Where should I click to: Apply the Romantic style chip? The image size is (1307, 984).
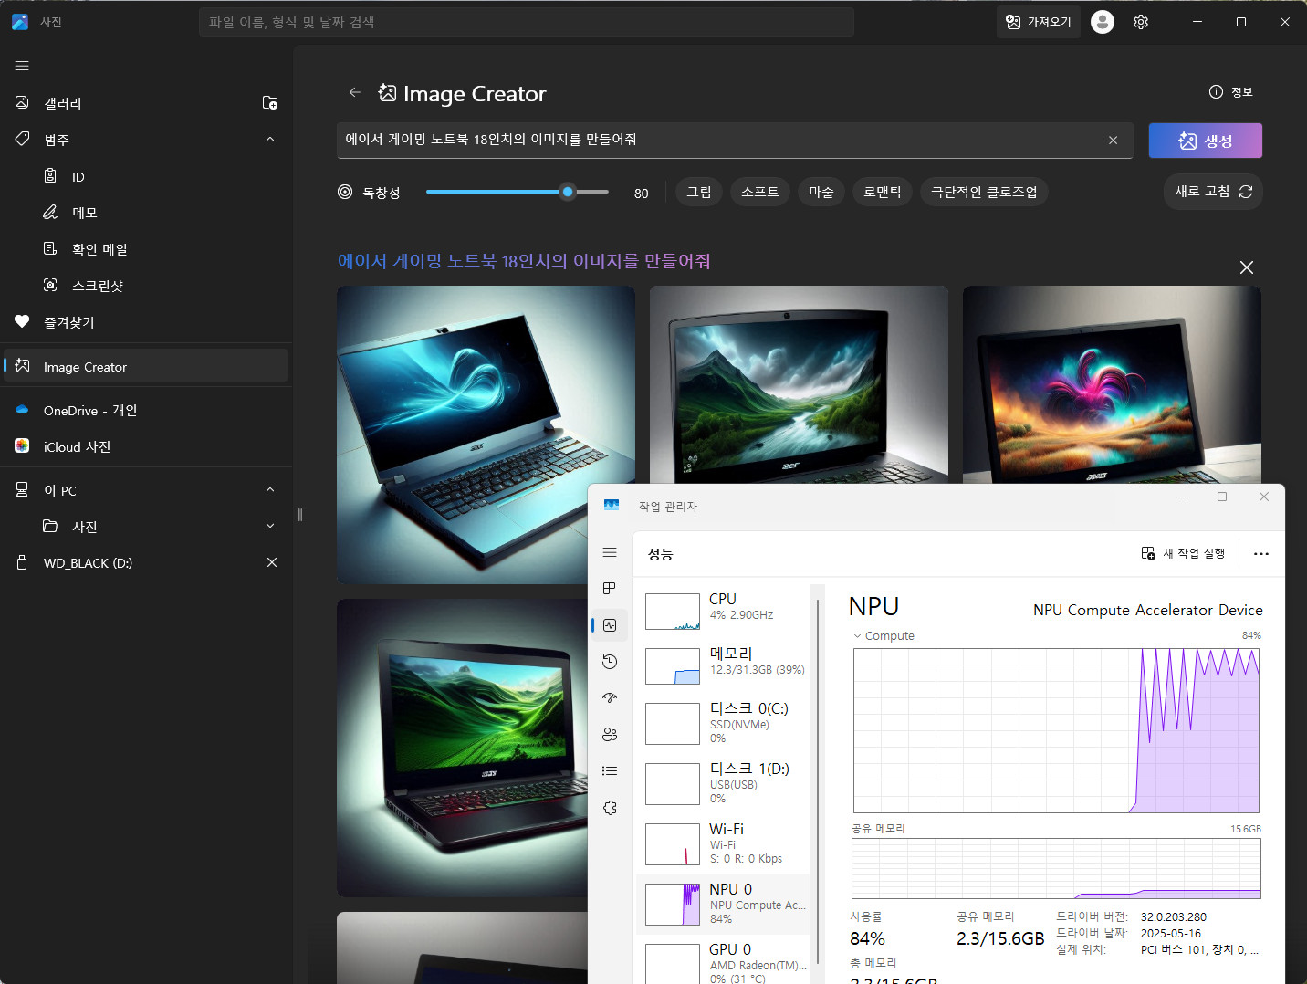882,192
